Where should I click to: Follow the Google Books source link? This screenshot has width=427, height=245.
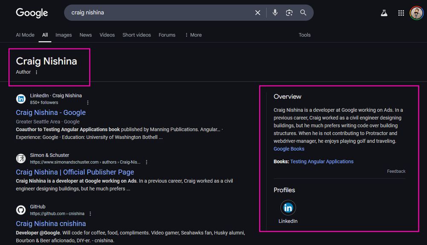pos(289,149)
